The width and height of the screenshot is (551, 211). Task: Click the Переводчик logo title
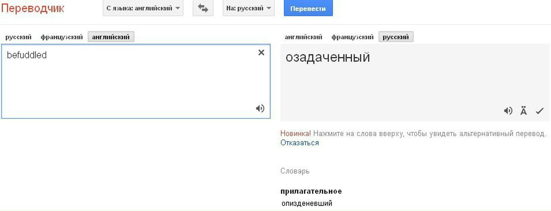(33, 8)
